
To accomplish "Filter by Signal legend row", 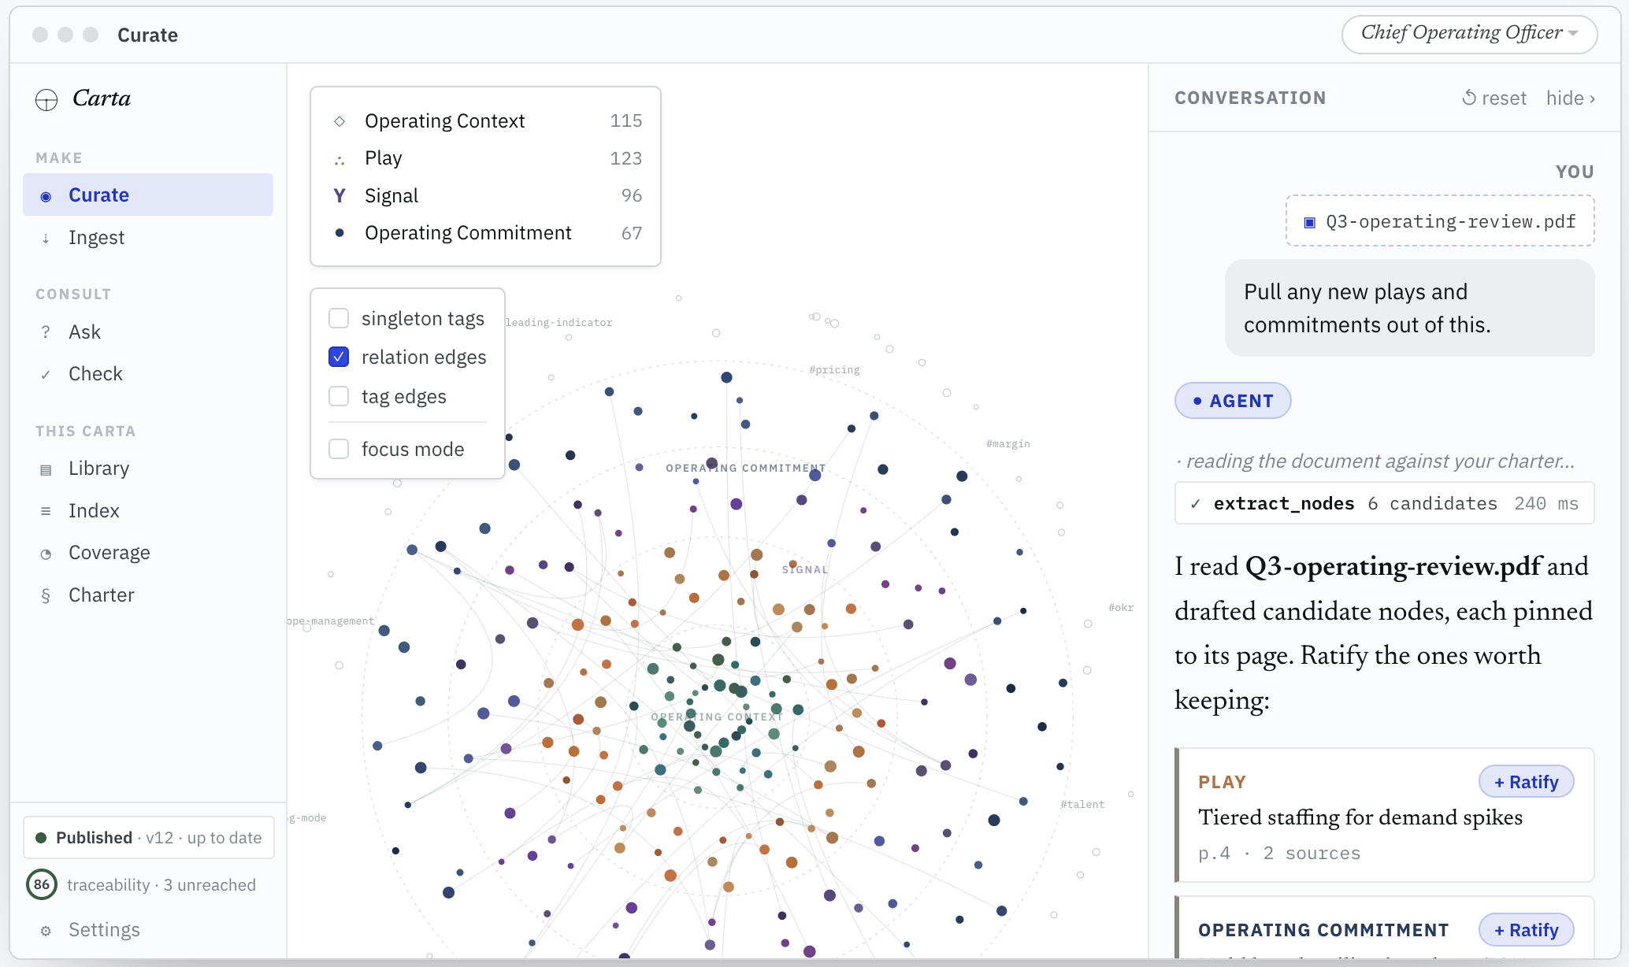I will pyautogui.click(x=485, y=195).
